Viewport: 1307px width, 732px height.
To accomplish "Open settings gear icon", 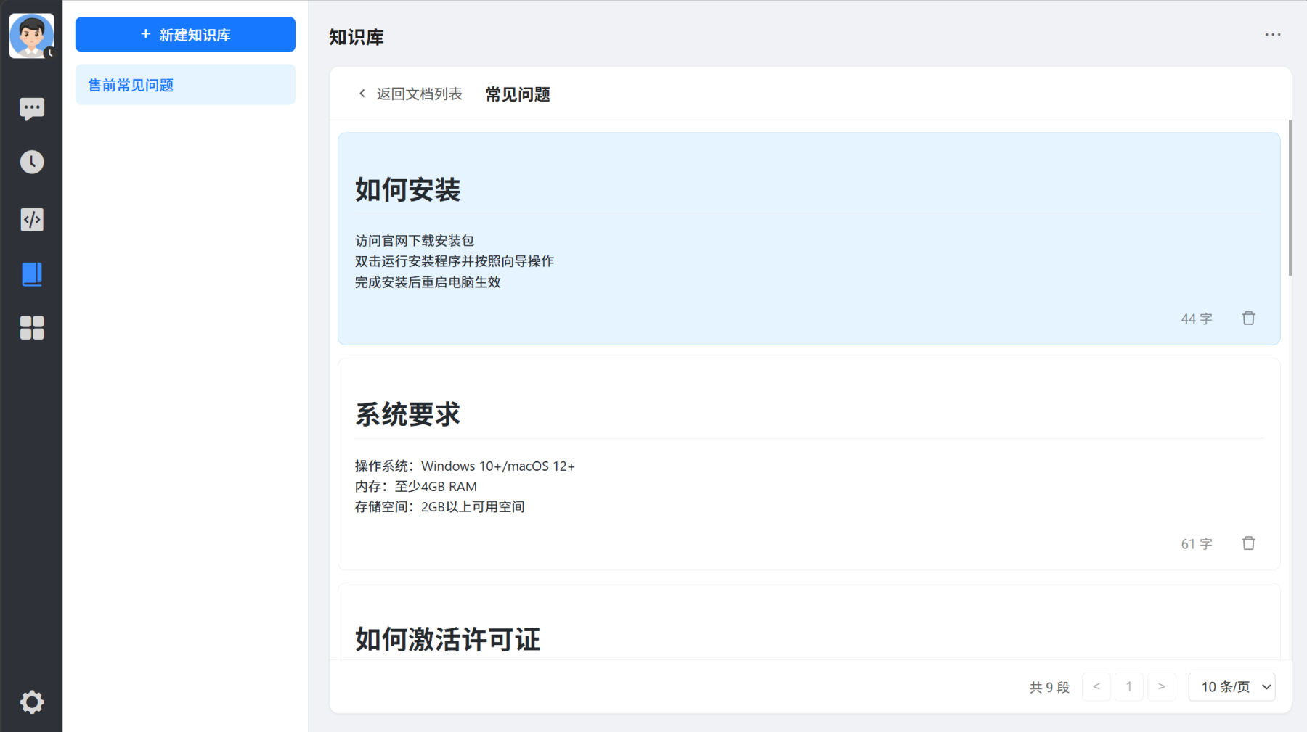I will (31, 702).
